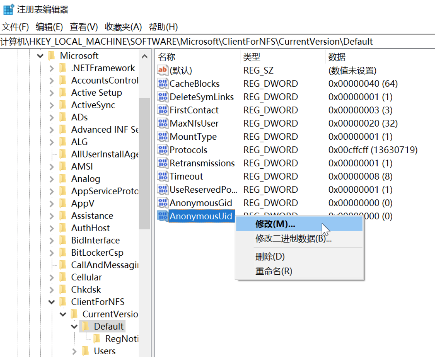Open the 收藏夹(A) menu
Image resolution: width=435 pixels, height=357 pixels.
[x=123, y=27]
